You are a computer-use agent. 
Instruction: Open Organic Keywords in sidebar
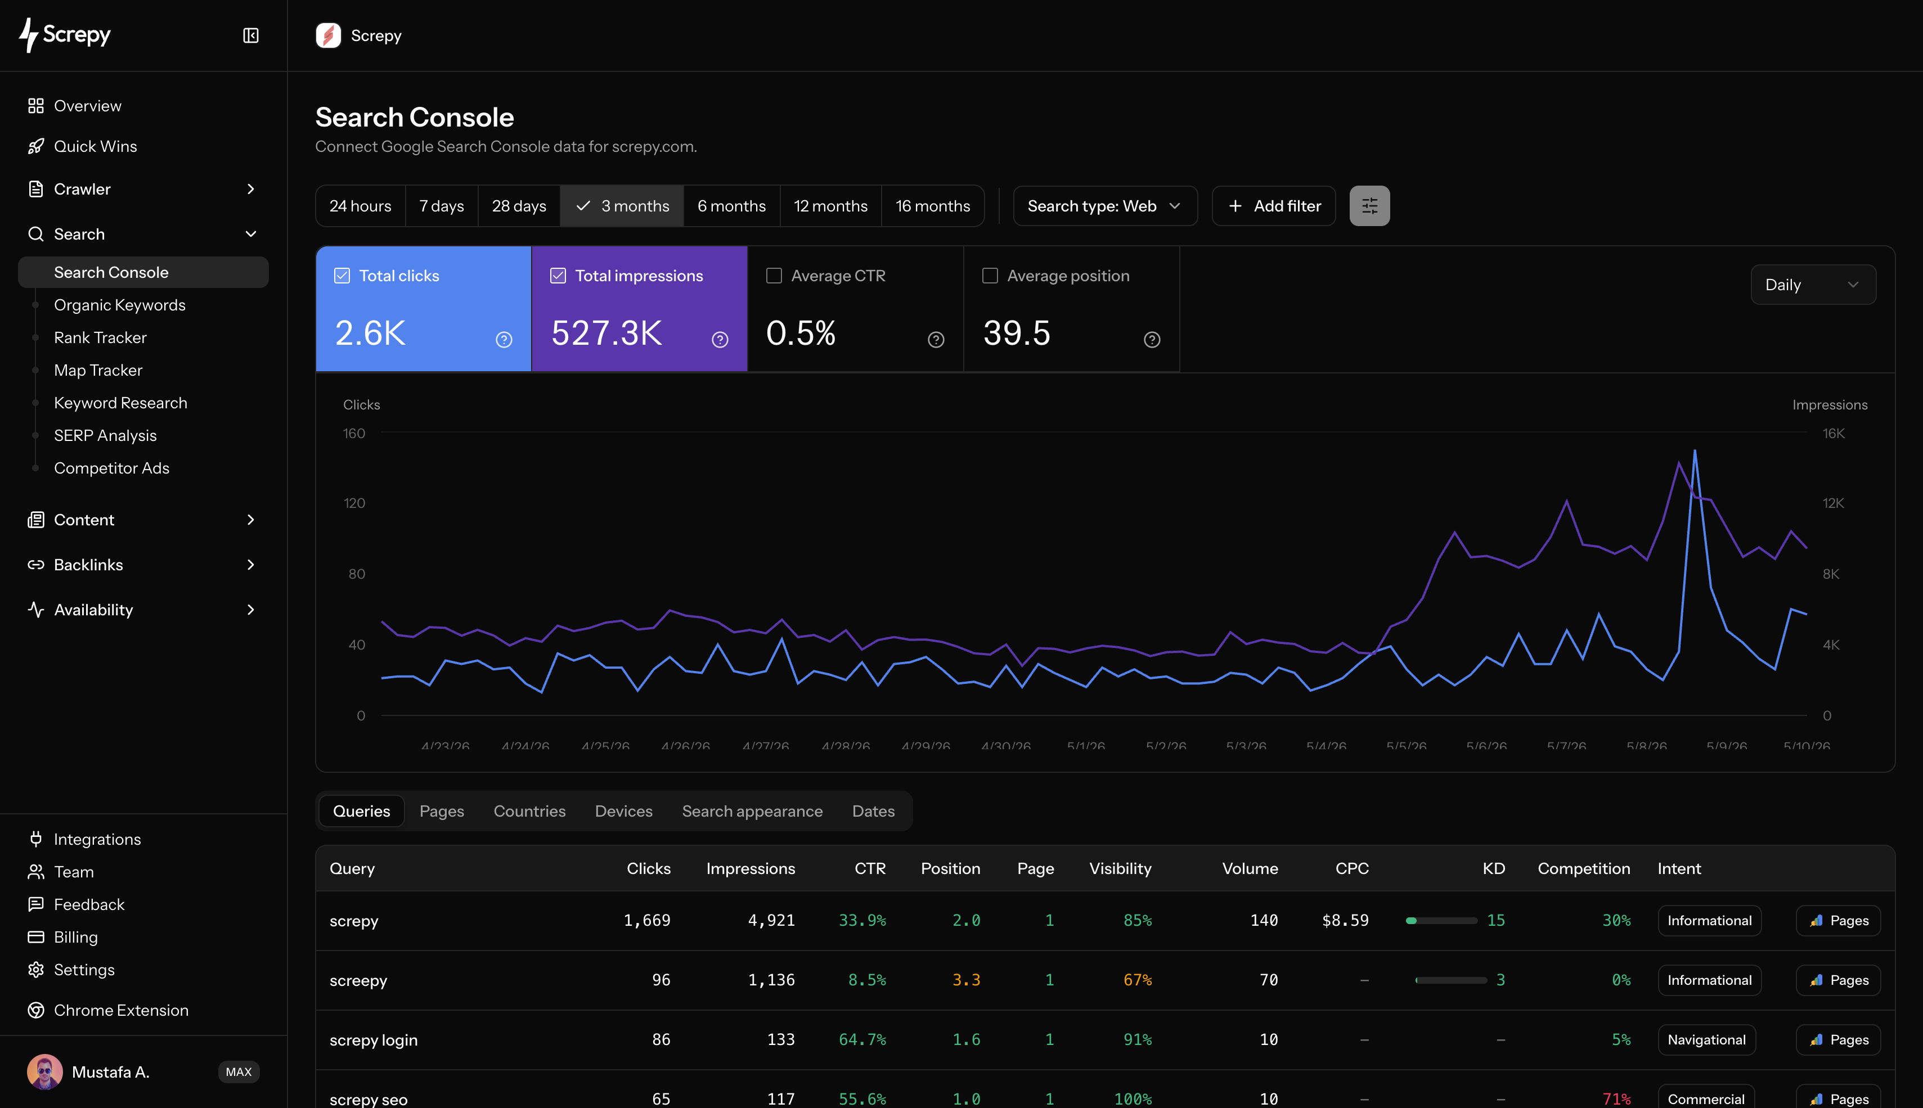119,305
